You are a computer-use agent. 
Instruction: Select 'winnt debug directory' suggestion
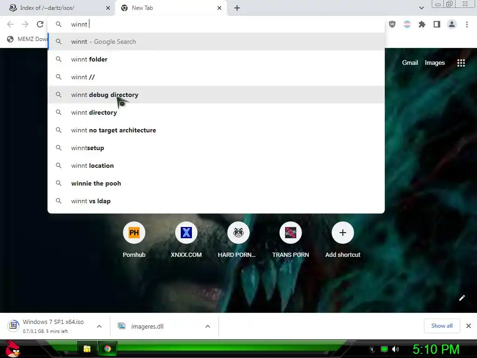tap(216, 95)
